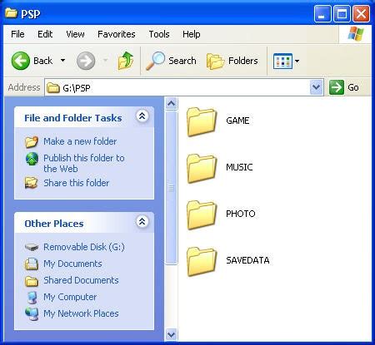Click the task pane scroll up arrow
The image size is (375, 345).
(172, 104)
